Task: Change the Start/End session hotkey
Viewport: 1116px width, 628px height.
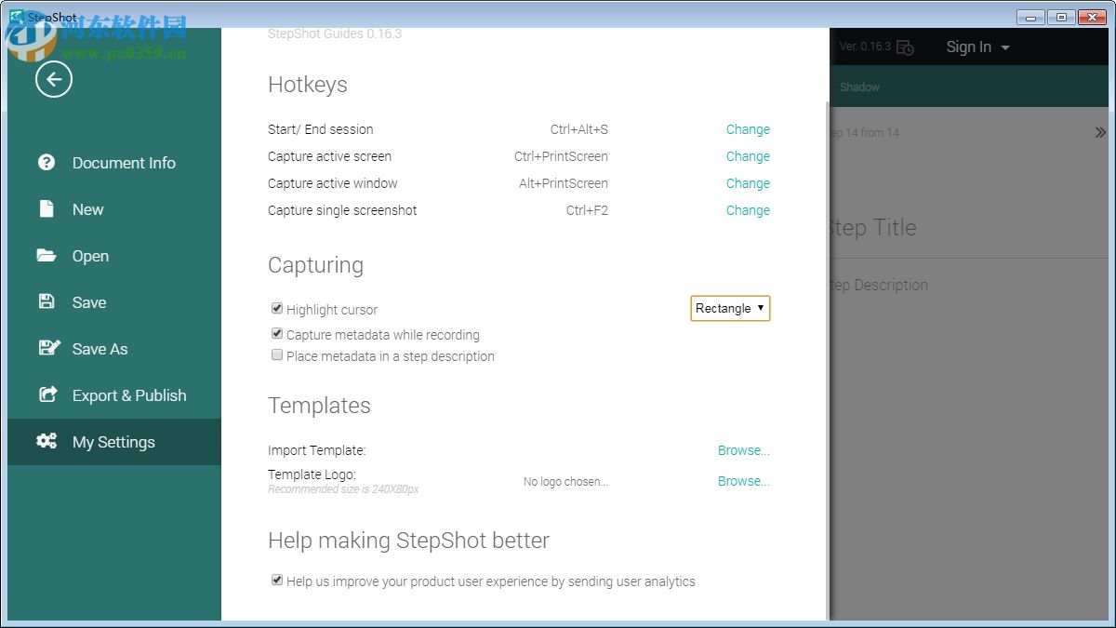Action: (748, 129)
